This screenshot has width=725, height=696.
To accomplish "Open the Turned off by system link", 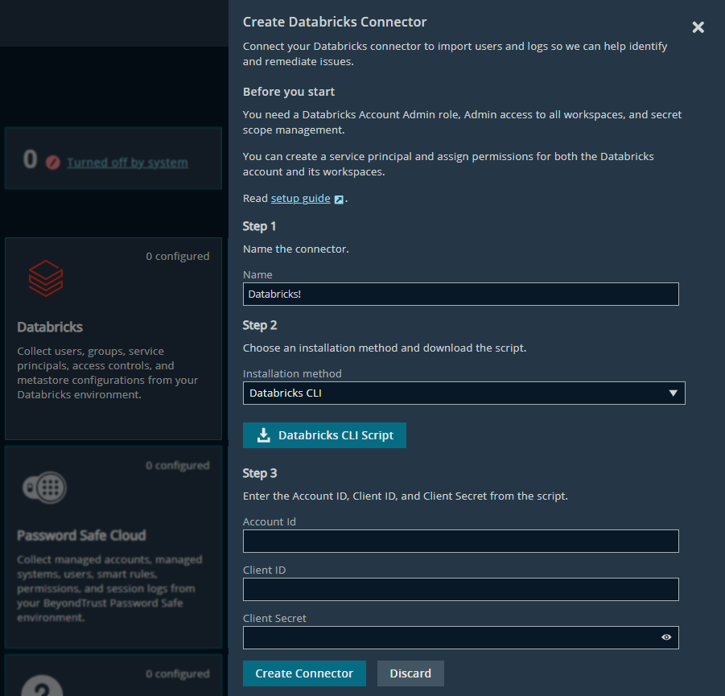I will tap(128, 163).
